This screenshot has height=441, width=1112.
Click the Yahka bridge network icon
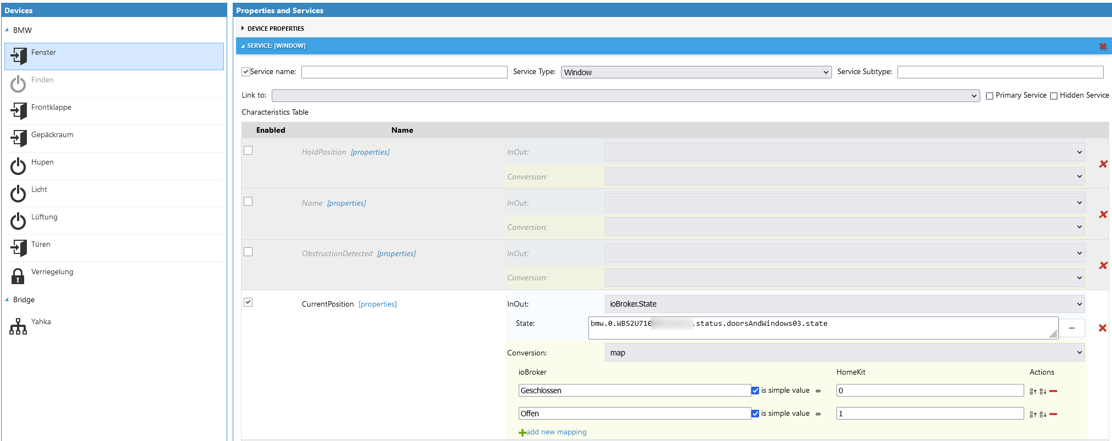pos(18,326)
